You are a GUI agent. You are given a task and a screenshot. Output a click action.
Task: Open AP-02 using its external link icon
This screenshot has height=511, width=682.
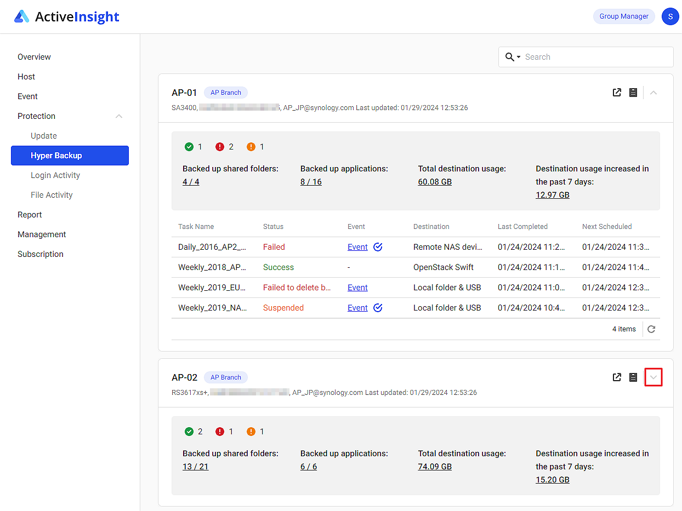(617, 377)
